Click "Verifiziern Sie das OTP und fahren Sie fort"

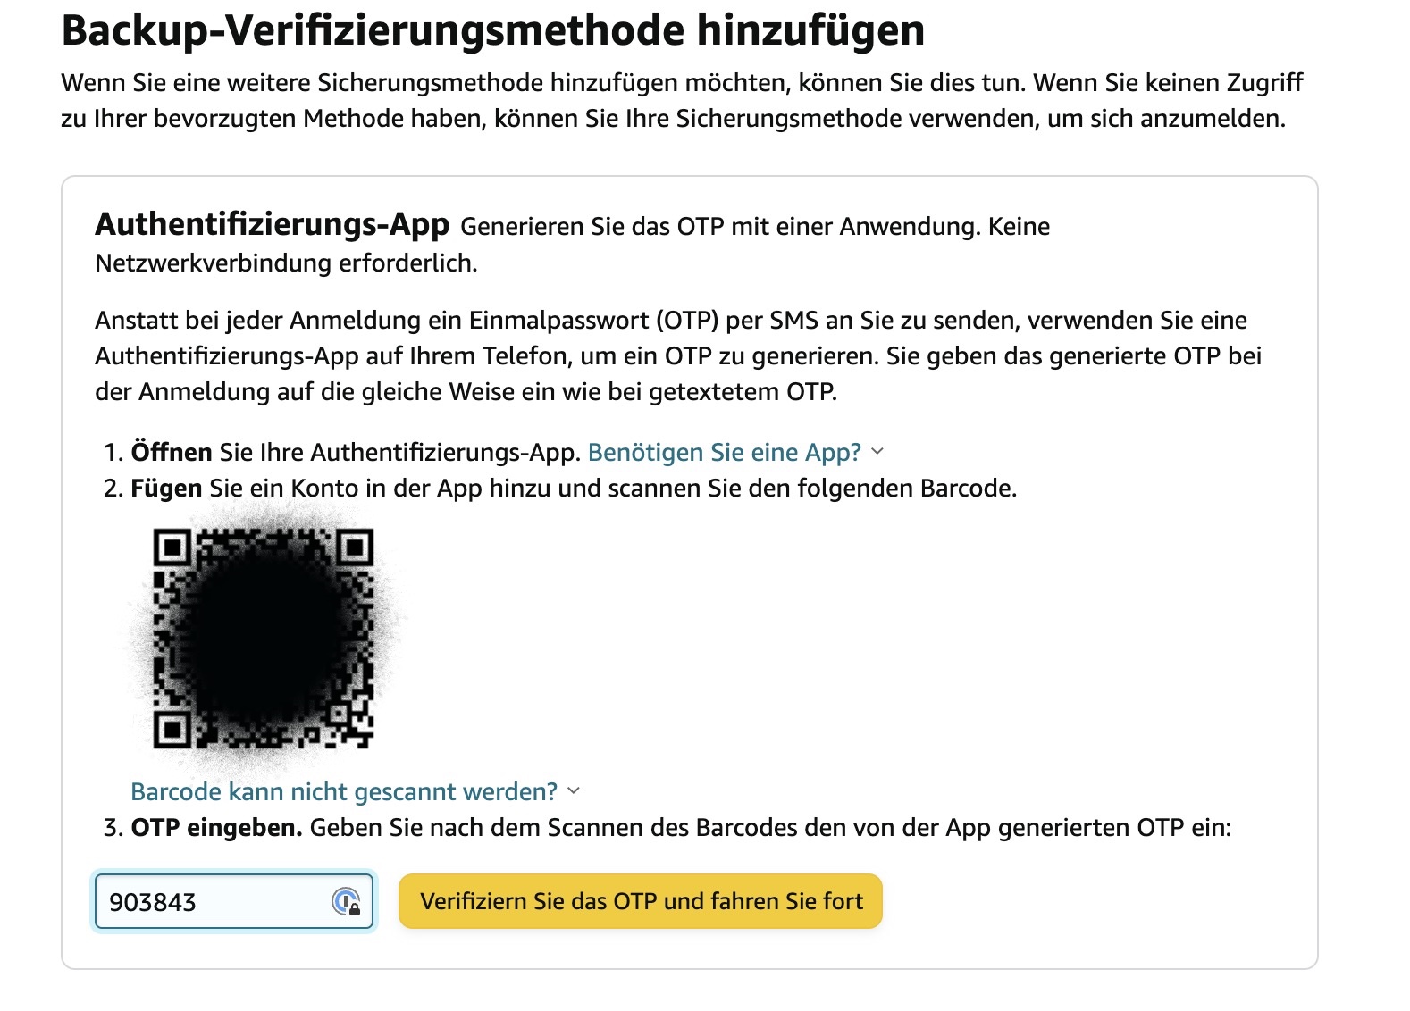pos(641,901)
